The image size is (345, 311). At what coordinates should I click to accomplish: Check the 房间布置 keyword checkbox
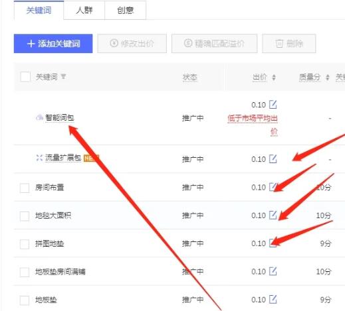click(x=25, y=188)
